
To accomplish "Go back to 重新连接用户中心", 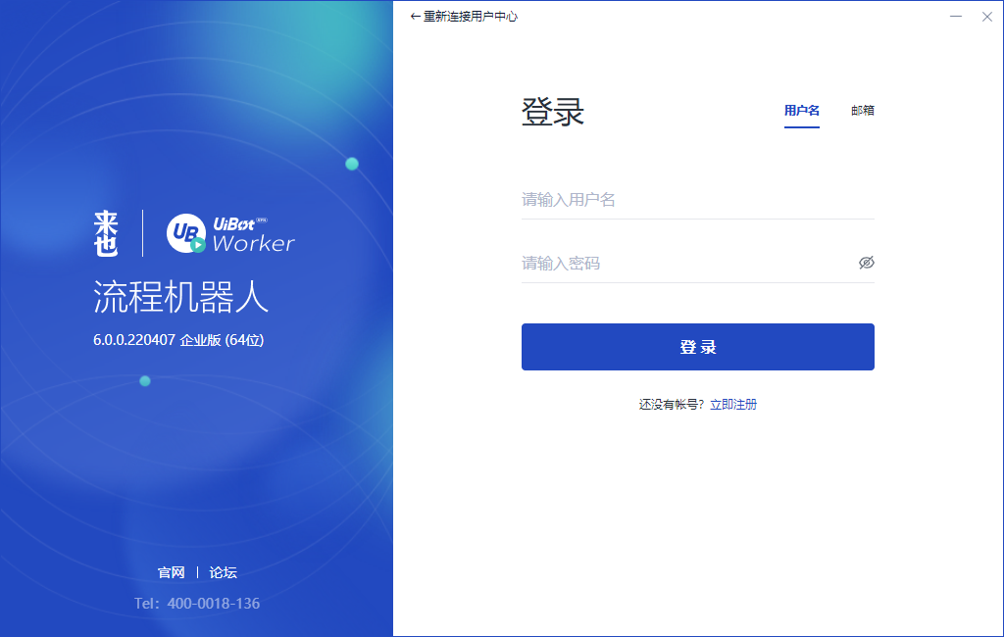I will click(464, 17).
